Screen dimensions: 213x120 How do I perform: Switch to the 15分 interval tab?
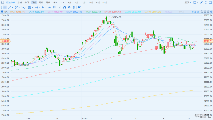pyautogui.click(x=91, y=2)
